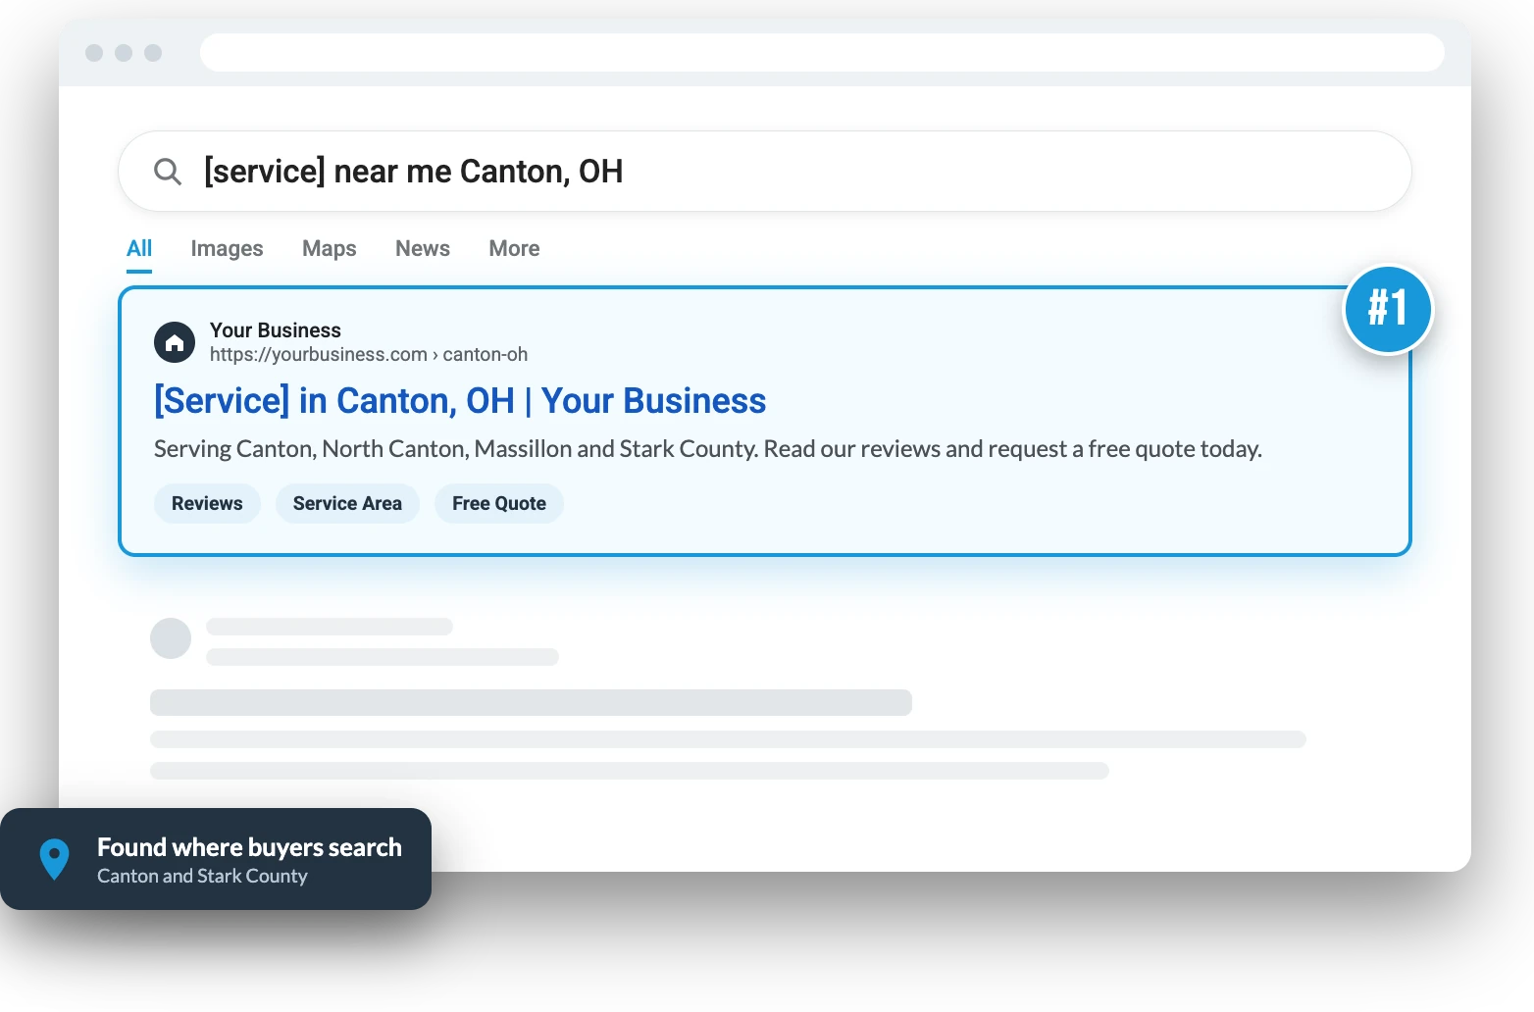This screenshot has height=1012, width=1534.
Task: Click the Your Business site name
Action: [x=276, y=330]
